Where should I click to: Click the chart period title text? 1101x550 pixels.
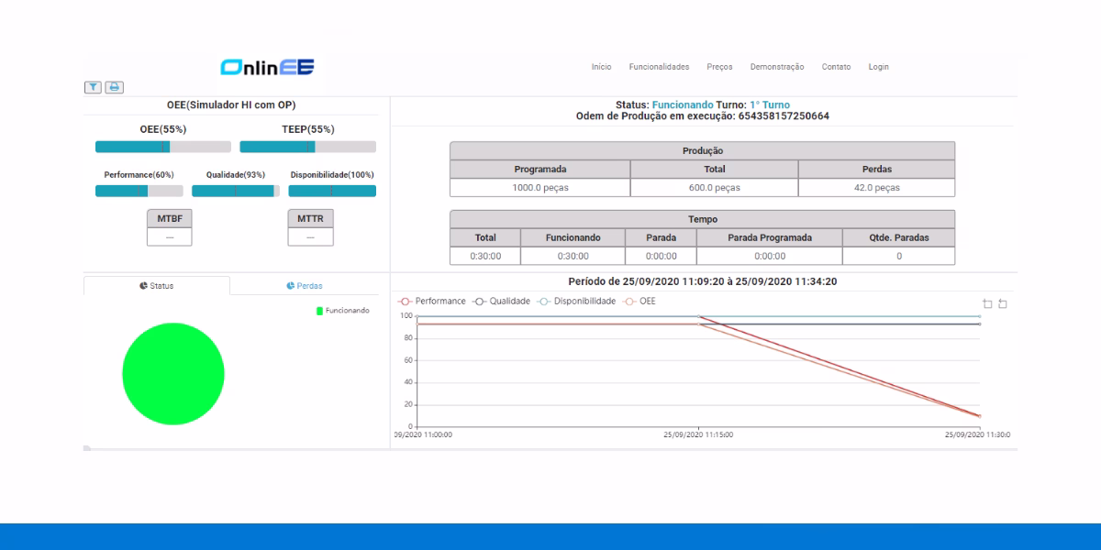coord(704,281)
